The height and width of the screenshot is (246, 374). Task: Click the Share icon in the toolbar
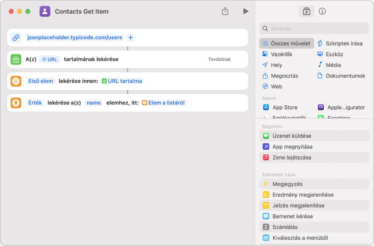pos(225,11)
